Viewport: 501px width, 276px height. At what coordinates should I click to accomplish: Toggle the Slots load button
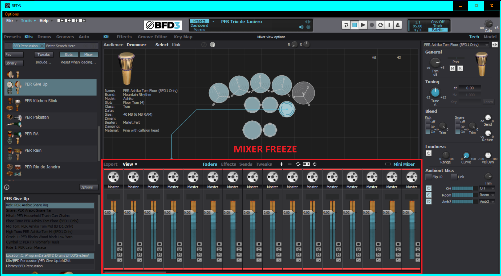click(x=69, y=55)
